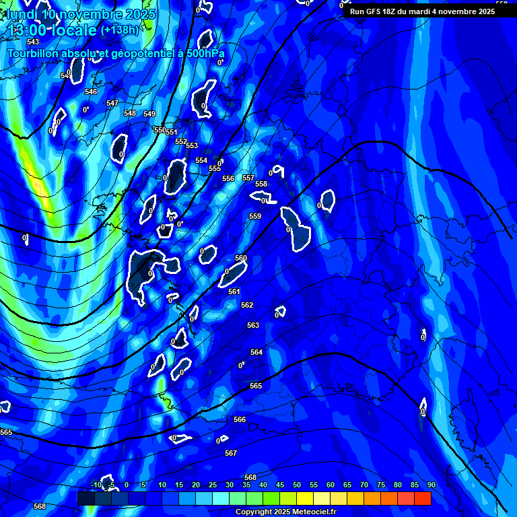Click the 543 contour label
Image resolution: width=517 pixels, height=517 pixels.
(33, 42)
